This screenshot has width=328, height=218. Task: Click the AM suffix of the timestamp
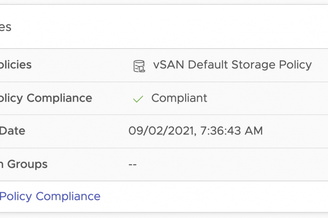254,131
